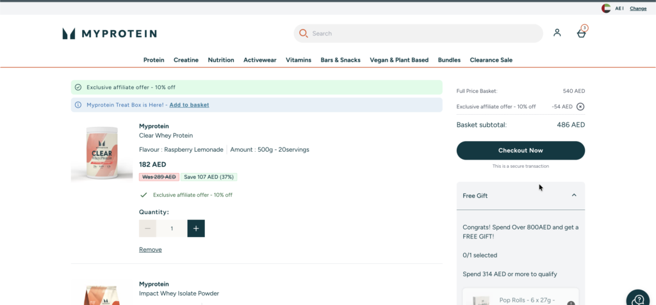
Task: Click Add to basket link
Action: 189,105
